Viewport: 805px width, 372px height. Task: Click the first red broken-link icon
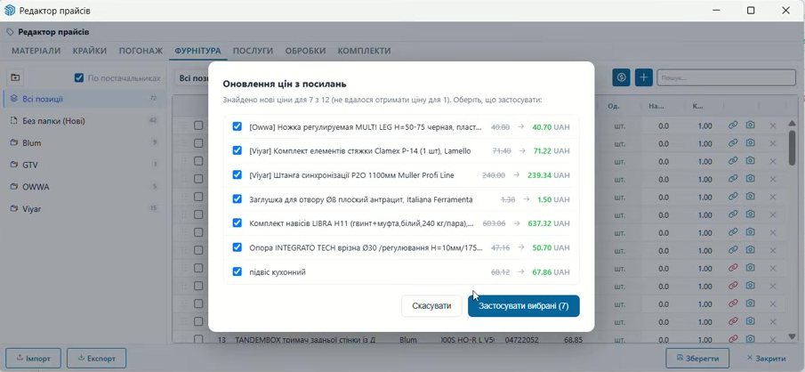click(733, 268)
